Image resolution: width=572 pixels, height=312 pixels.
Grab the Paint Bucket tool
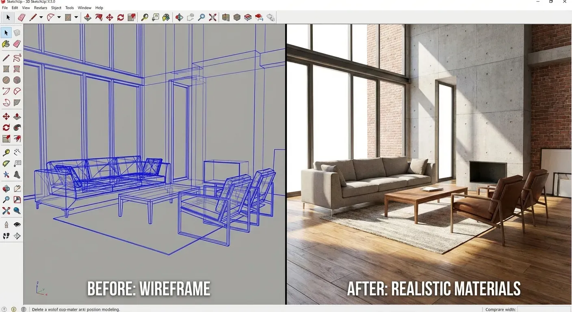(6, 43)
